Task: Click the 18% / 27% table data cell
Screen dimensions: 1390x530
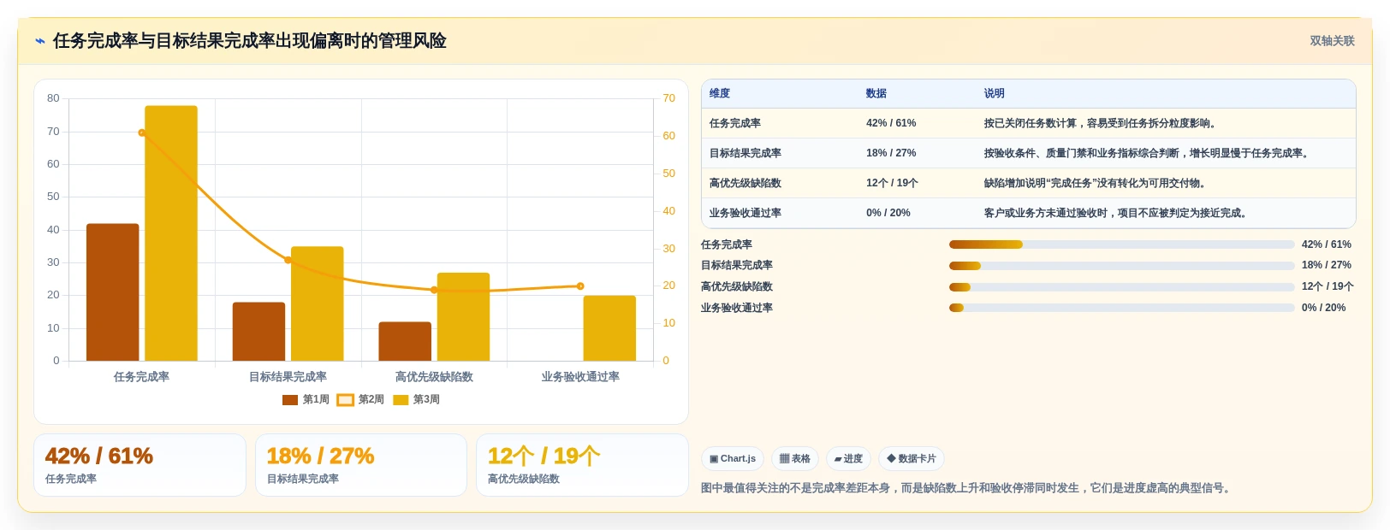Action: point(917,154)
